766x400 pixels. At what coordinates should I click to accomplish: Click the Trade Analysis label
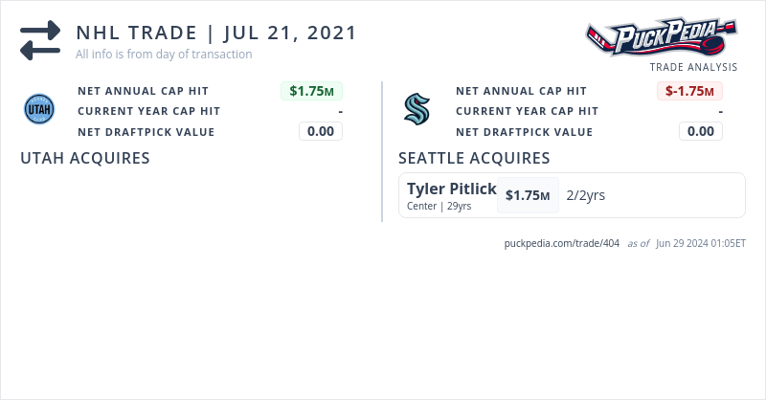693,67
